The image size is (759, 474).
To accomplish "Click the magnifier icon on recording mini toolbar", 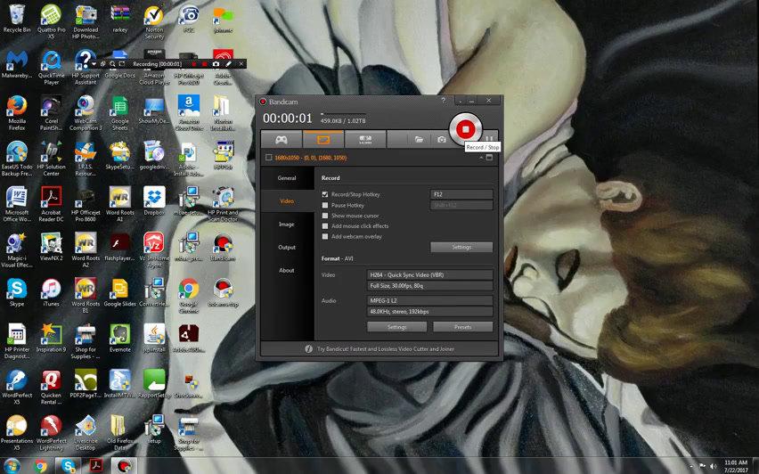I will (x=112, y=64).
